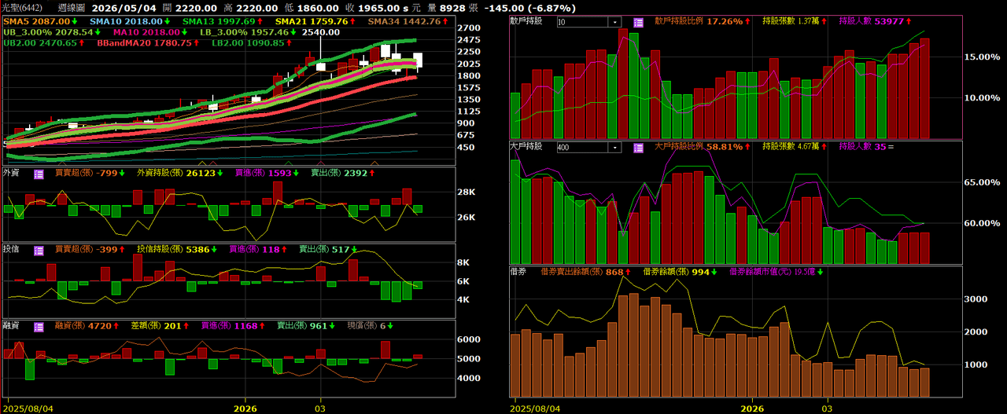Image resolution: width=1007 pixels, height=414 pixels.
Task: Click the SMA10 2018.00 indicator label
Action: [x=131, y=21]
